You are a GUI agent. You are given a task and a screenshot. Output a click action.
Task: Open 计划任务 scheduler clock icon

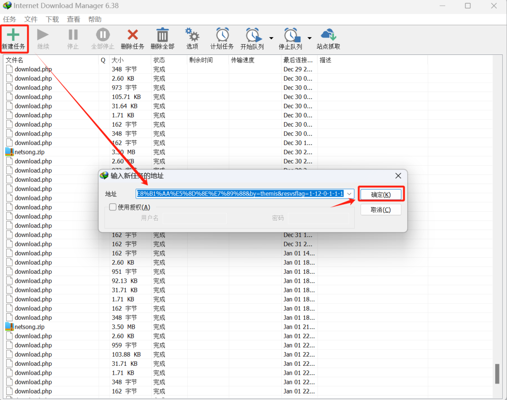point(223,35)
